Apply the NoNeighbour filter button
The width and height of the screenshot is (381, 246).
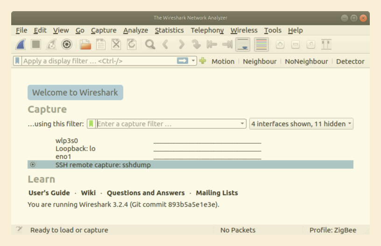point(306,61)
